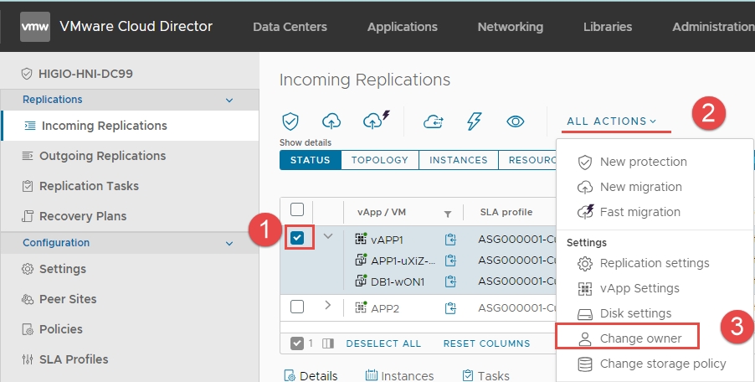Click the cloud sync toolbar icon
This screenshot has height=382, width=755.
click(433, 121)
